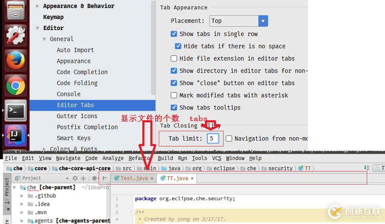The width and height of the screenshot is (385, 224).
Task: Select Gutter Icons settings page
Action: [x=77, y=116]
